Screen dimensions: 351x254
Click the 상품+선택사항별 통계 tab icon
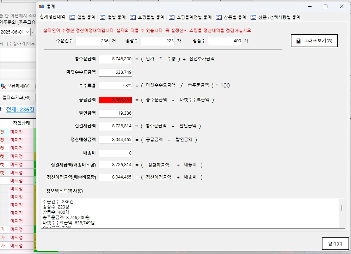(x=253, y=18)
